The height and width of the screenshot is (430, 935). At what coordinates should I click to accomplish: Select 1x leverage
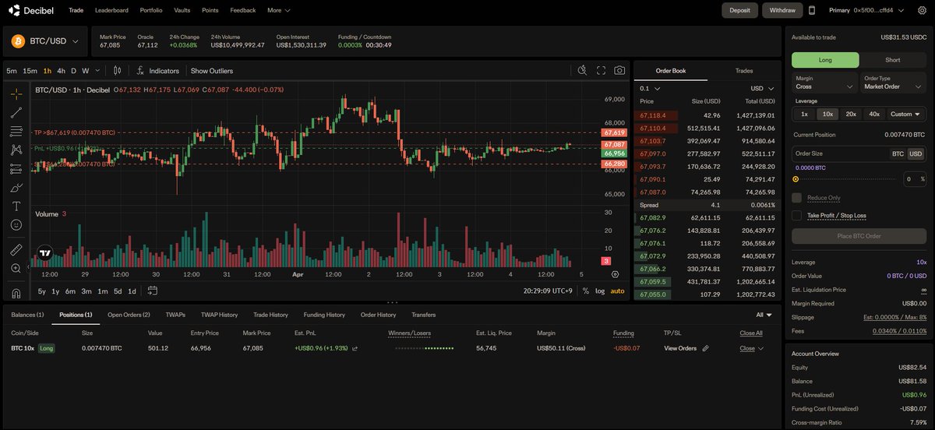[x=804, y=114]
